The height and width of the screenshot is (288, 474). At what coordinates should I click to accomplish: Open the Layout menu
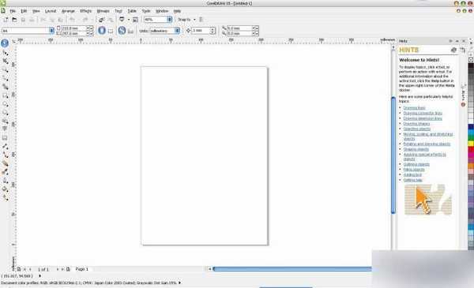click(51, 11)
